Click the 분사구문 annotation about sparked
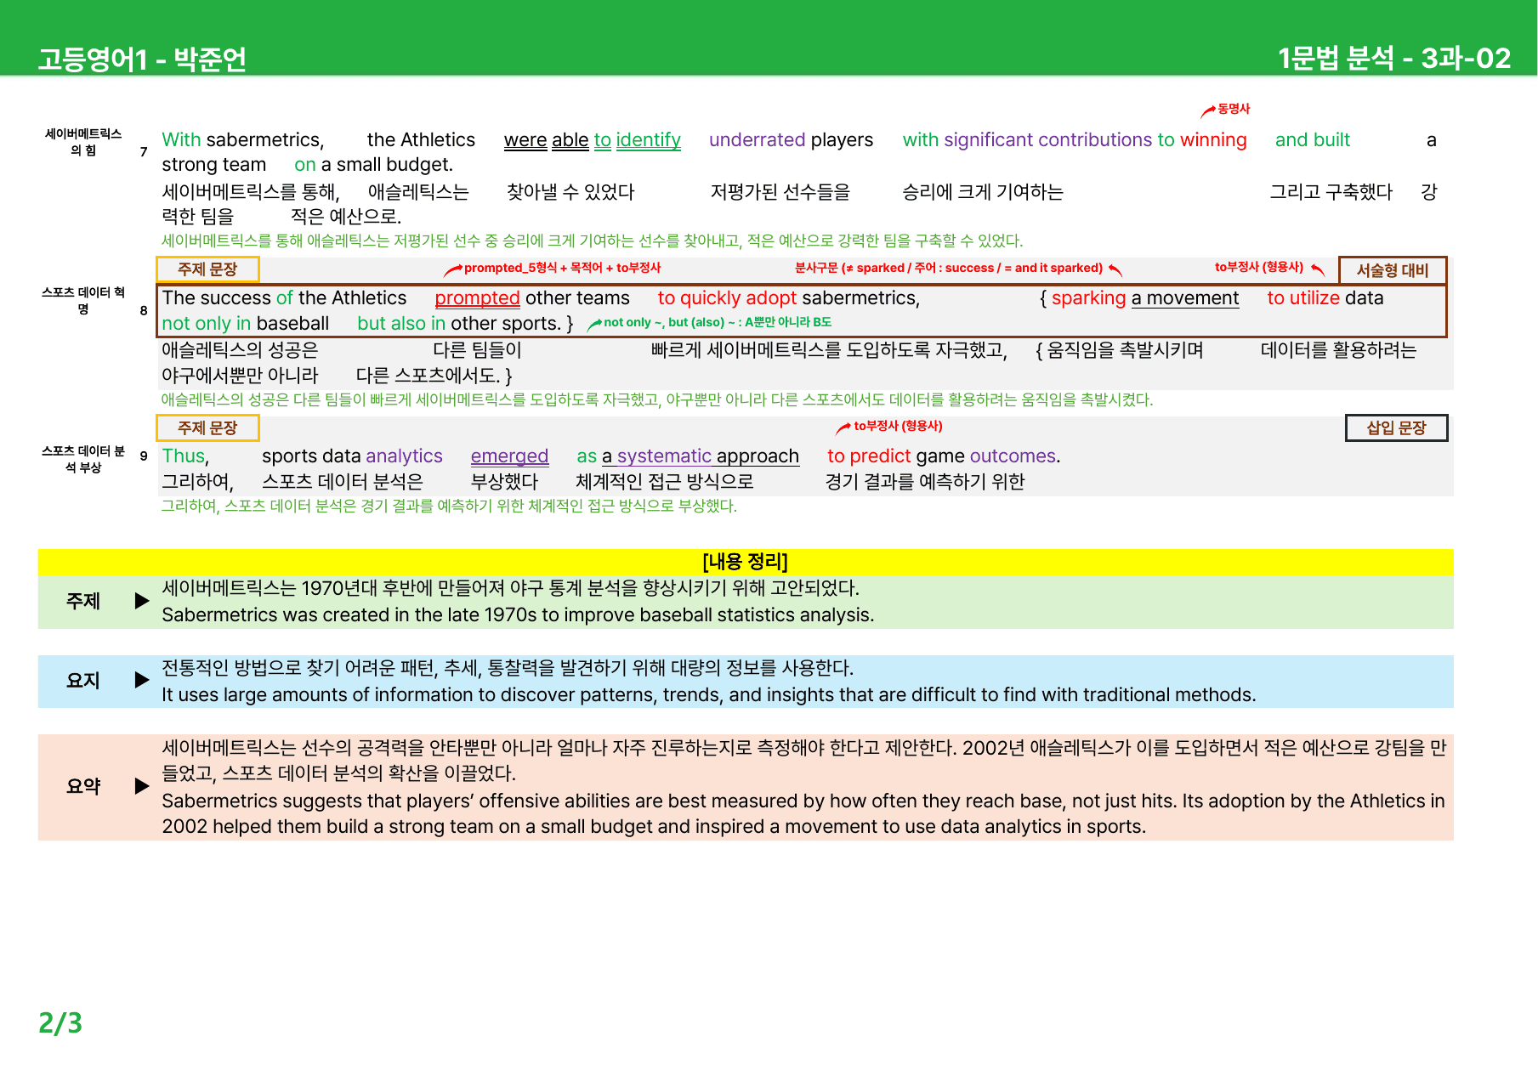The image size is (1538, 1087). pos(949,268)
